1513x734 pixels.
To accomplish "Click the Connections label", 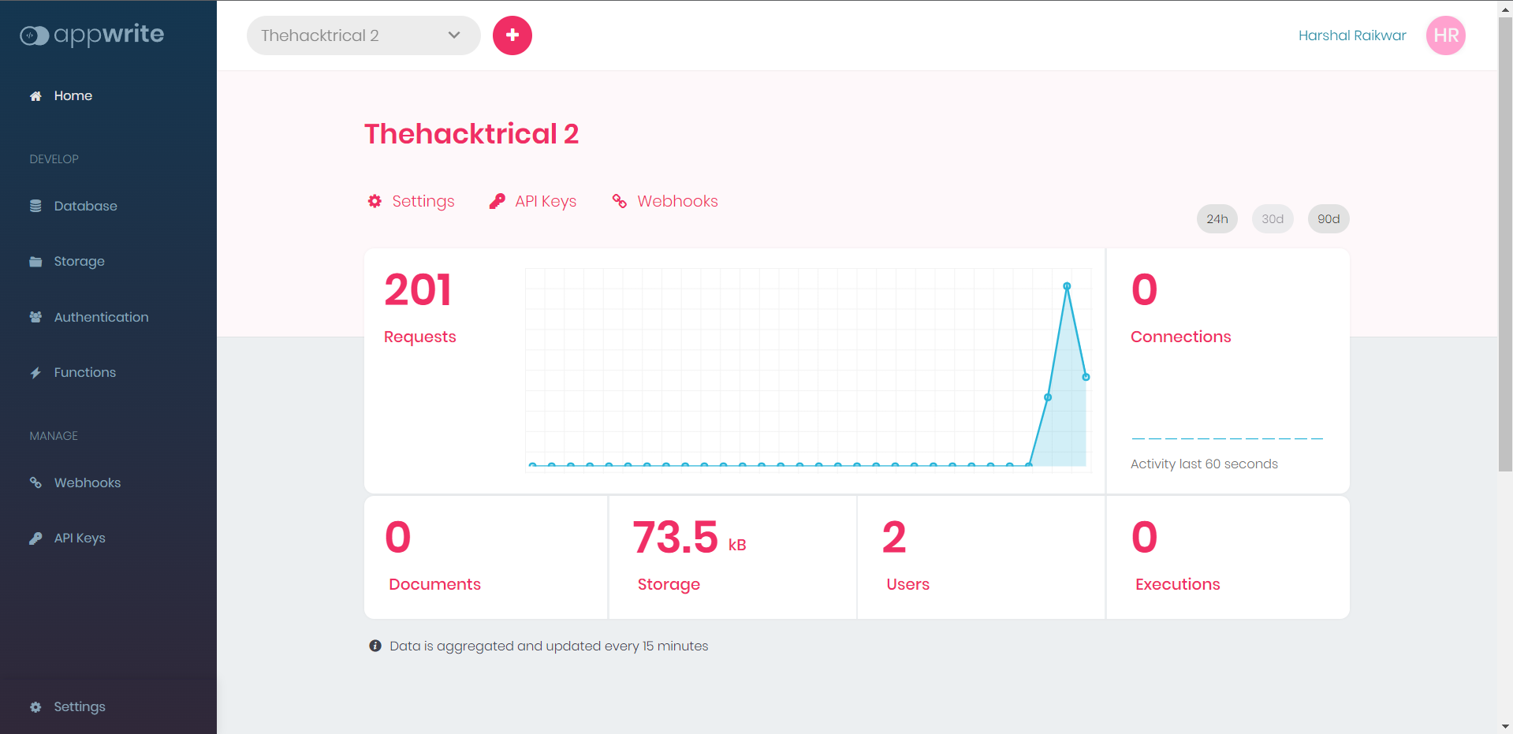I will pos(1180,337).
